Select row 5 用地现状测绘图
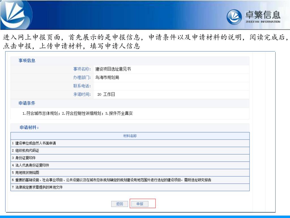 click(x=130, y=173)
